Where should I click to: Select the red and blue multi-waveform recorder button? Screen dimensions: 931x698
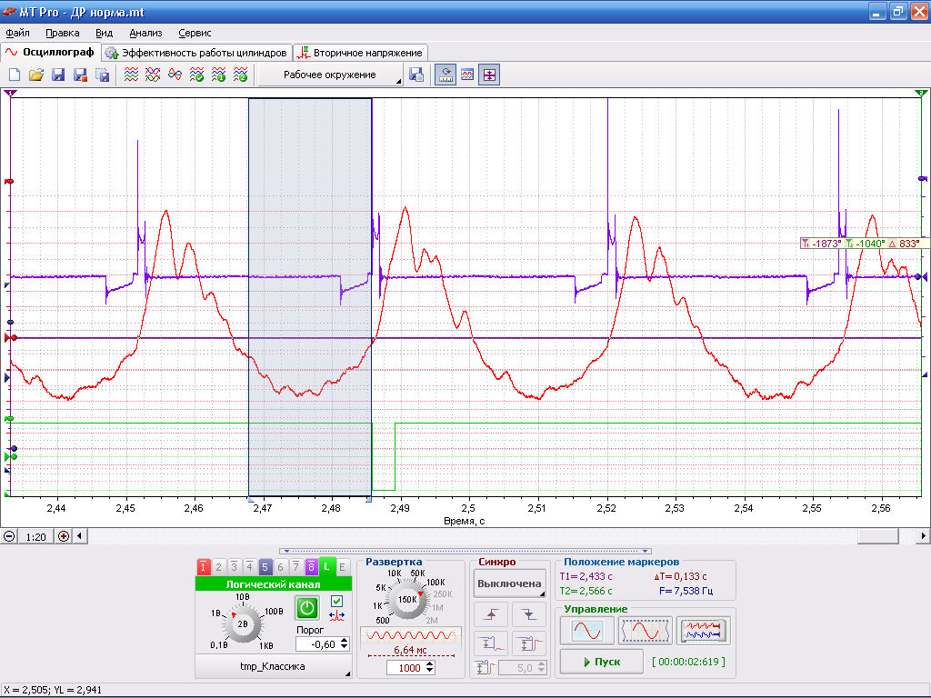(703, 631)
